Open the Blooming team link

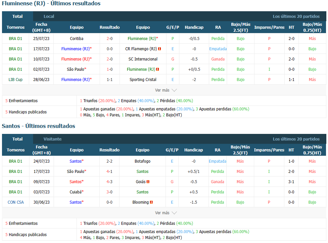click(141, 202)
